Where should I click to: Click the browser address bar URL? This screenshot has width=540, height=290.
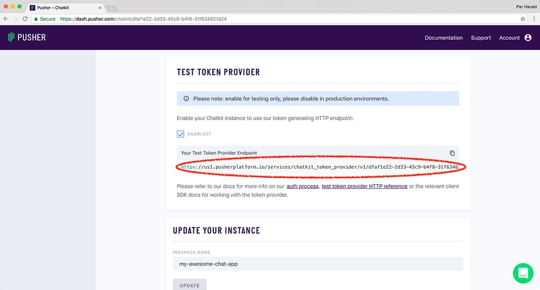coord(143,19)
